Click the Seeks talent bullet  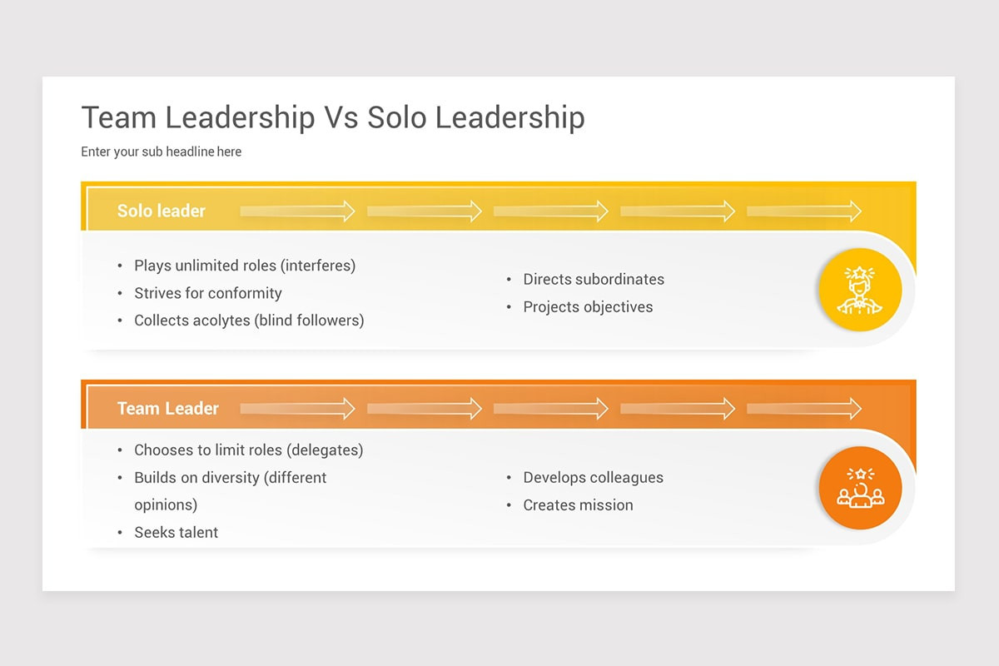coord(176,533)
